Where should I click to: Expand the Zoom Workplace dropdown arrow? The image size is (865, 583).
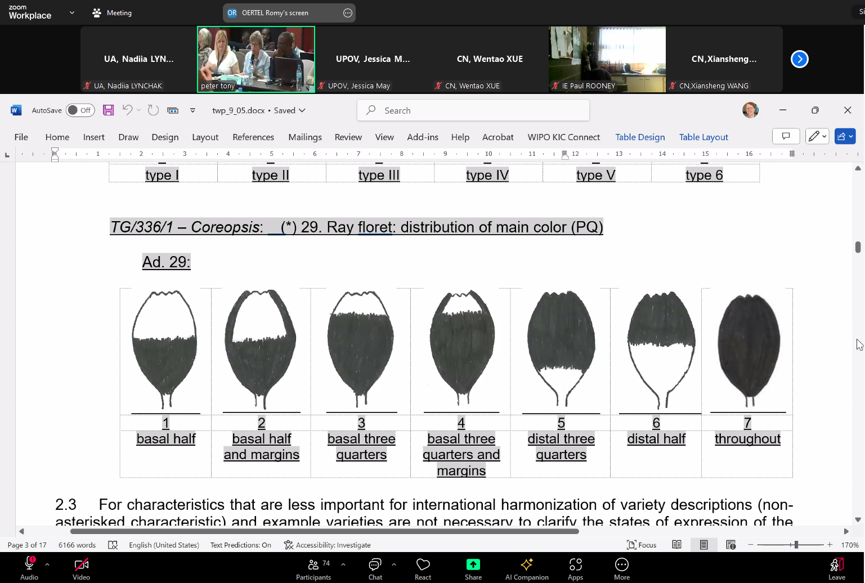72,12
